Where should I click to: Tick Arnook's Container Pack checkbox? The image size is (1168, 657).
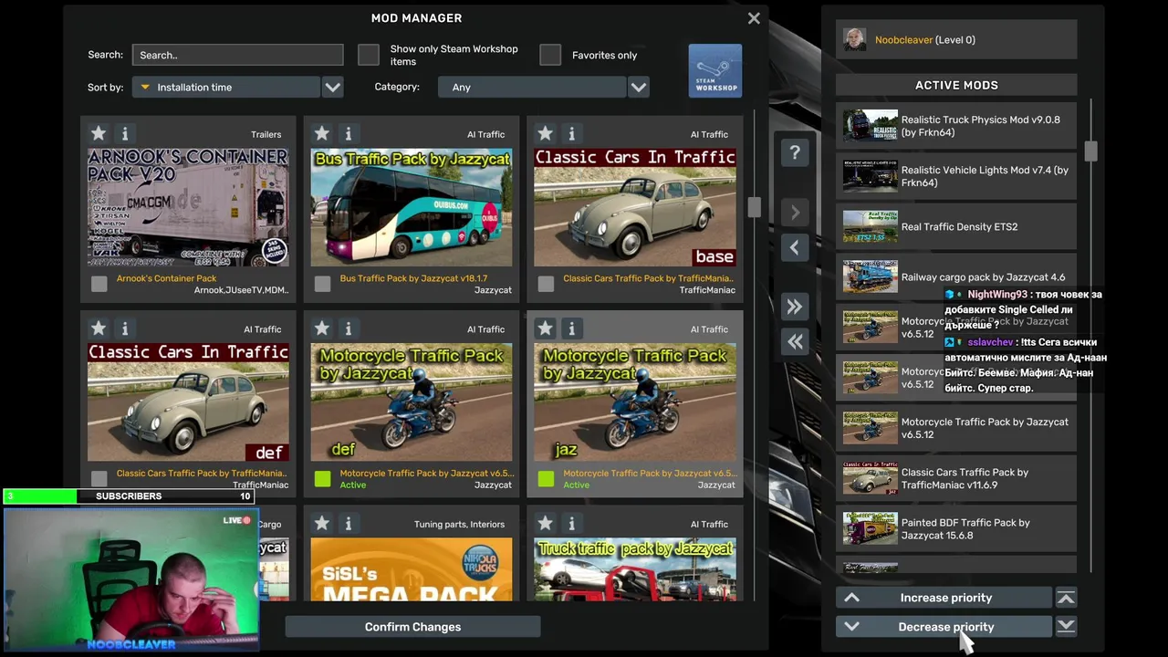click(99, 284)
